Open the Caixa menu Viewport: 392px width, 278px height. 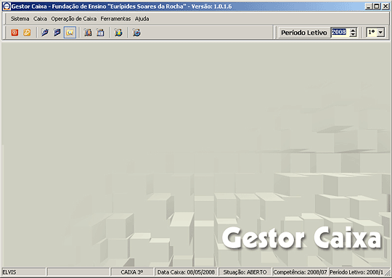click(x=40, y=19)
